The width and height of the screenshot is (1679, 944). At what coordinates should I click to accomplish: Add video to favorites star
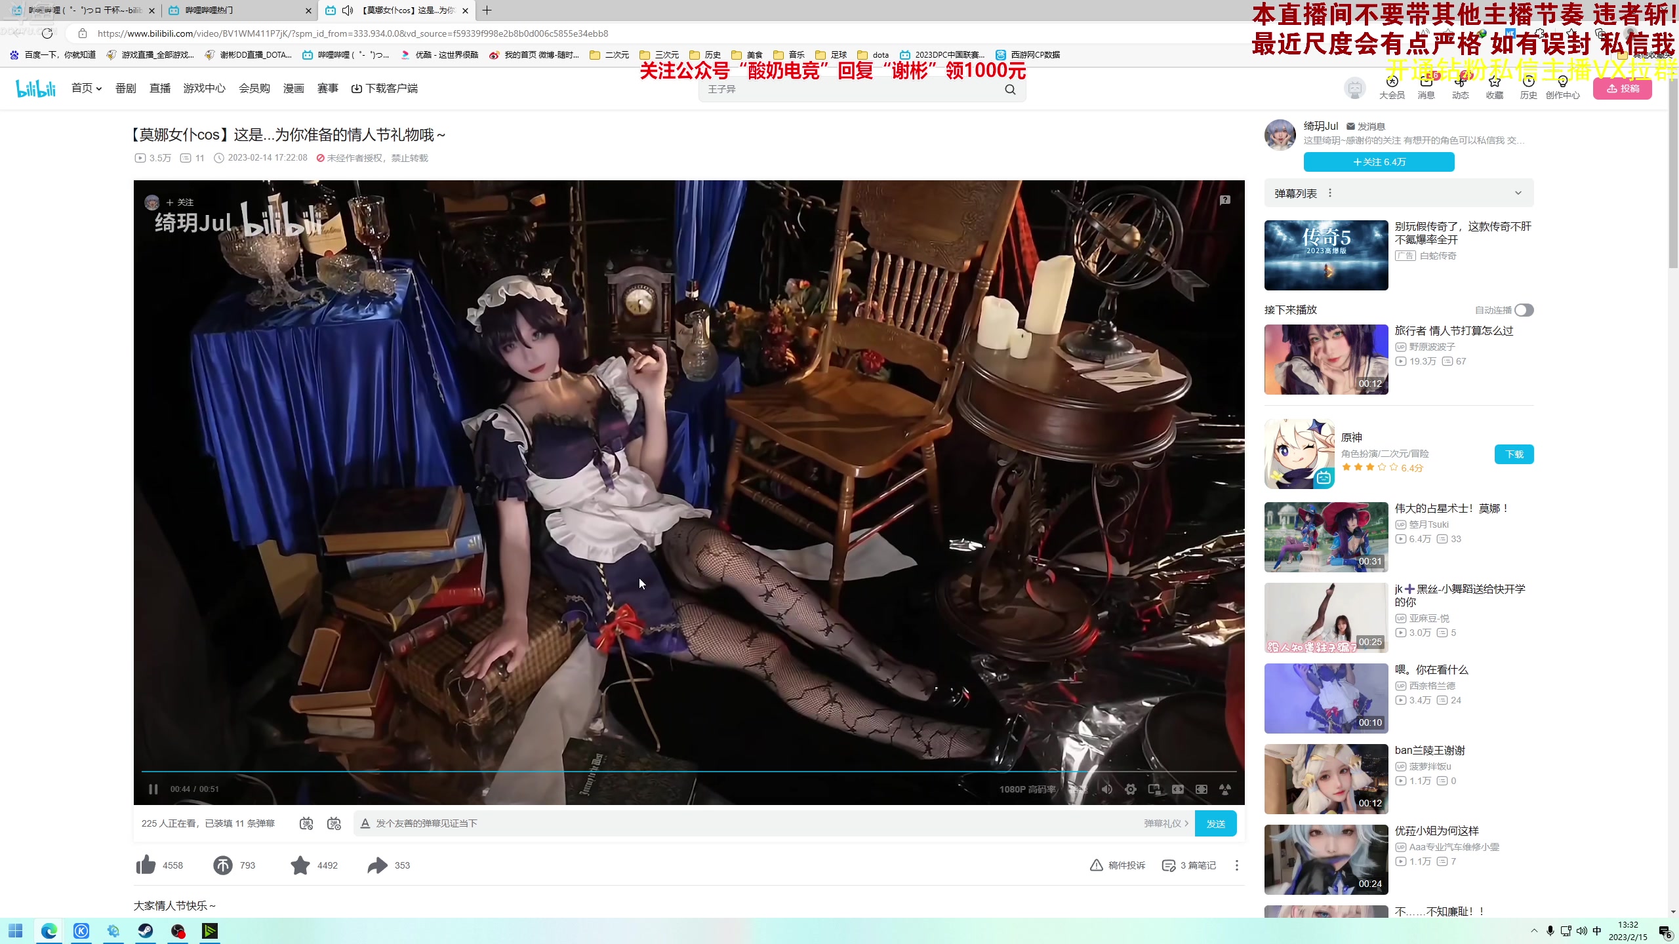(x=300, y=865)
